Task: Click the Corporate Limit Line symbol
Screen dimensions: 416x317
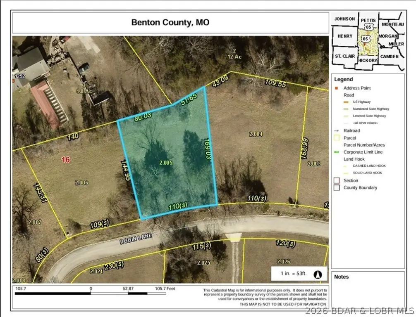Action: (x=337, y=152)
